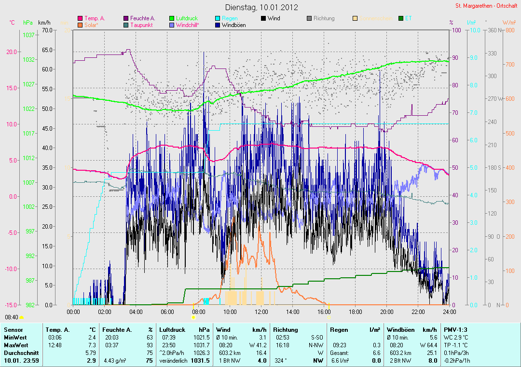This screenshot has width=521, height=367.
Task: Click the '2 Bft NW' gust entry
Action: pyautogui.click(x=400, y=361)
